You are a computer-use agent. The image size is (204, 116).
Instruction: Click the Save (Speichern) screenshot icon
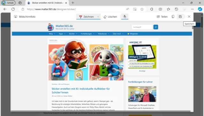(180, 17)
